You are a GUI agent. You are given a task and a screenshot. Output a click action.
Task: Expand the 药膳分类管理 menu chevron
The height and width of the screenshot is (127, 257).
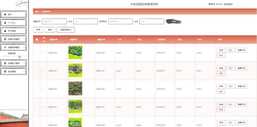coord(24,39)
